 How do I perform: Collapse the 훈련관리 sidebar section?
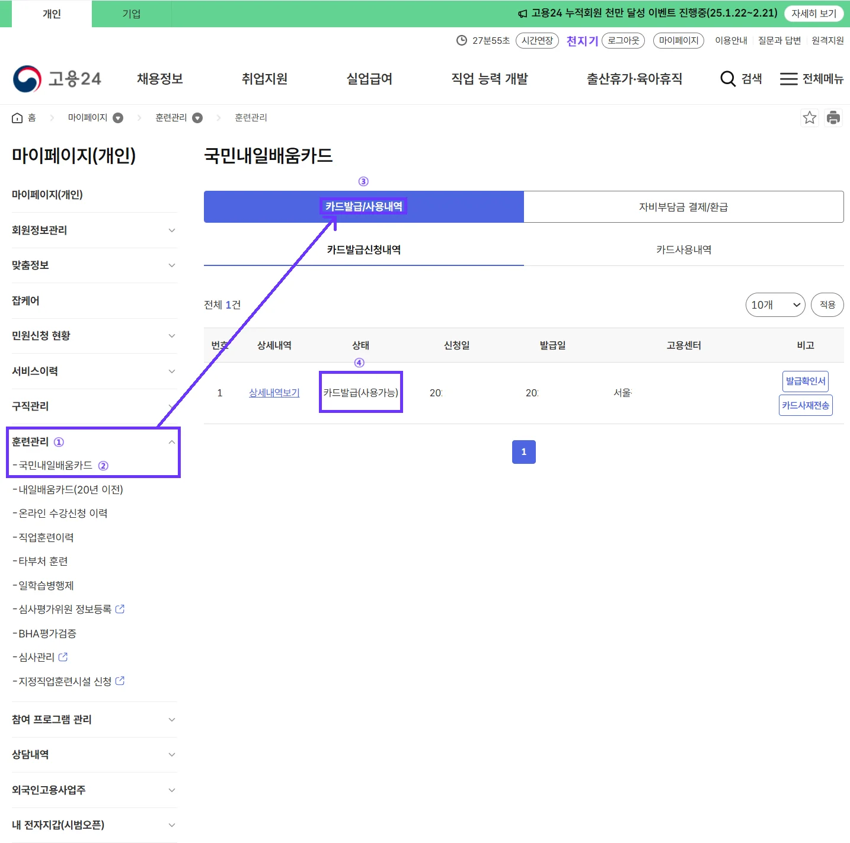point(172,441)
